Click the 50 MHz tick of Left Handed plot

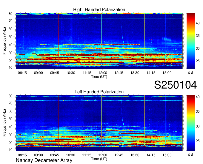coord(10,119)
